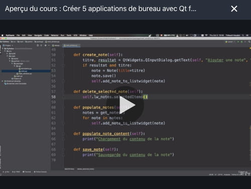This screenshot has width=251, height=189.
Task: Click the green Run icon in PyCharm toolbar
Action: [x=238, y=42]
